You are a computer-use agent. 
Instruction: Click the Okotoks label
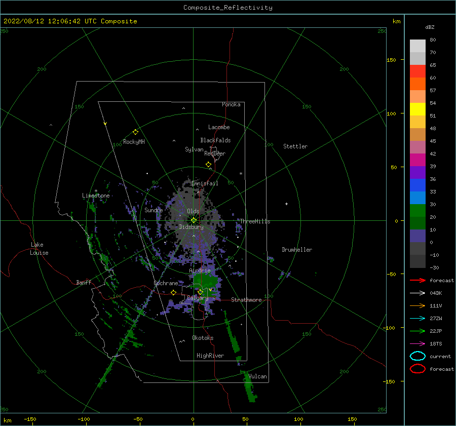[203, 338]
